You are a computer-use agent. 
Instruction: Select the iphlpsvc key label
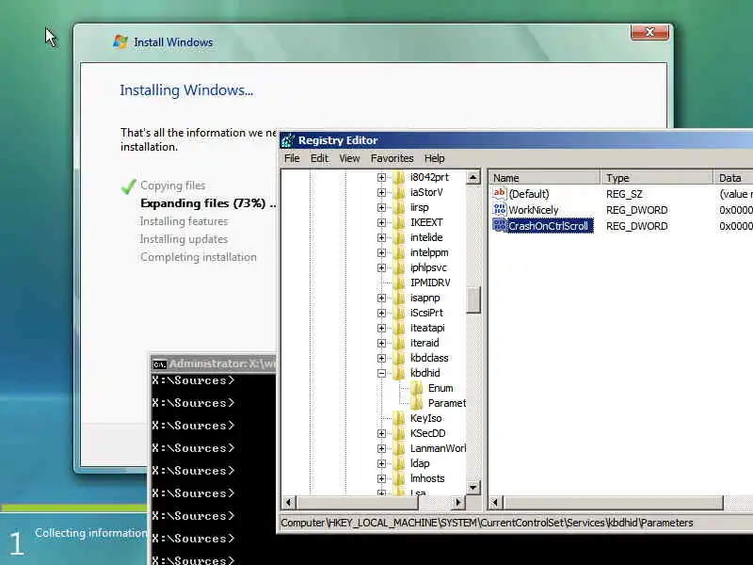click(428, 267)
